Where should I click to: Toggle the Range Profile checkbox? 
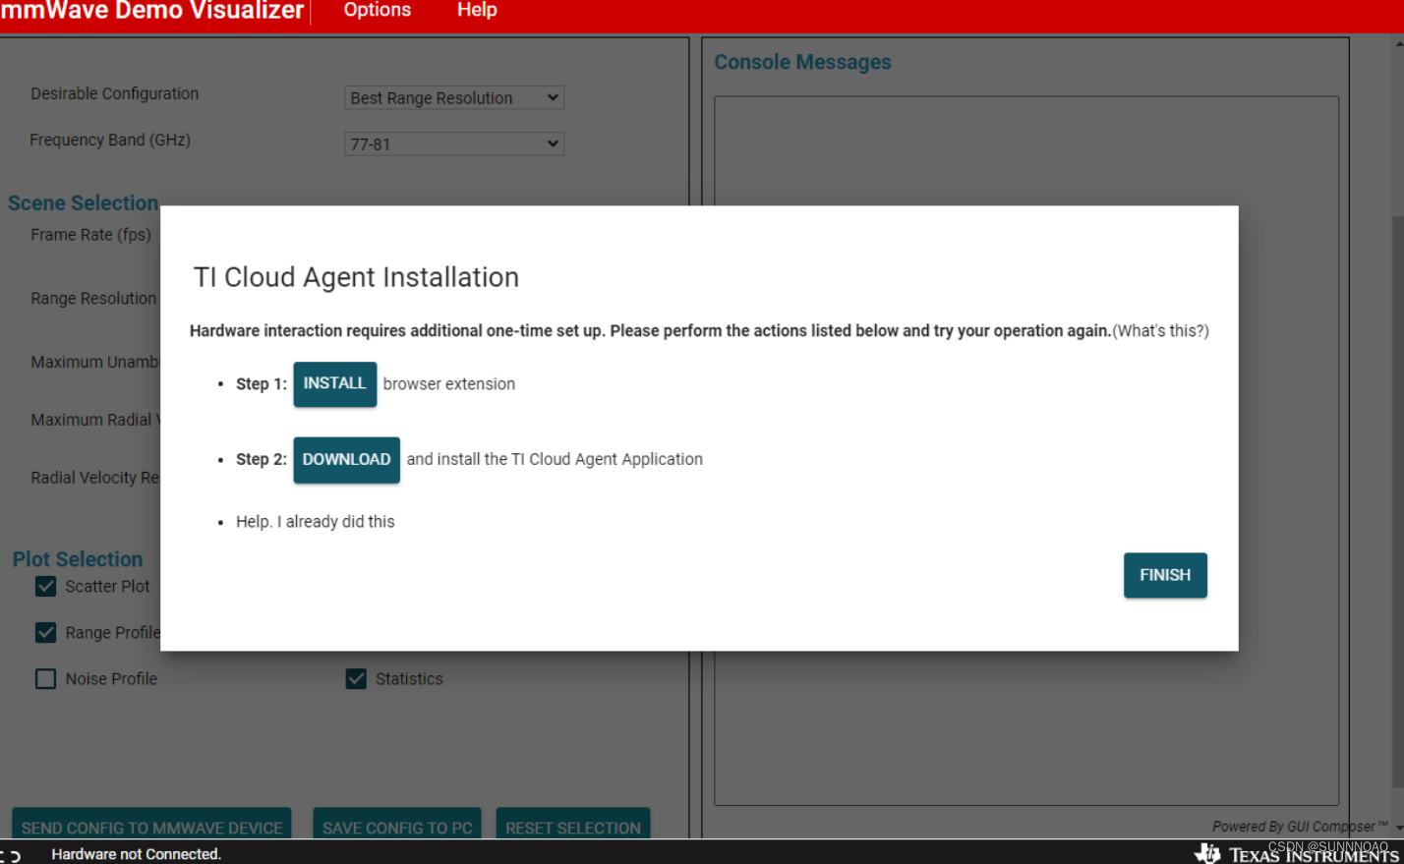coord(45,632)
